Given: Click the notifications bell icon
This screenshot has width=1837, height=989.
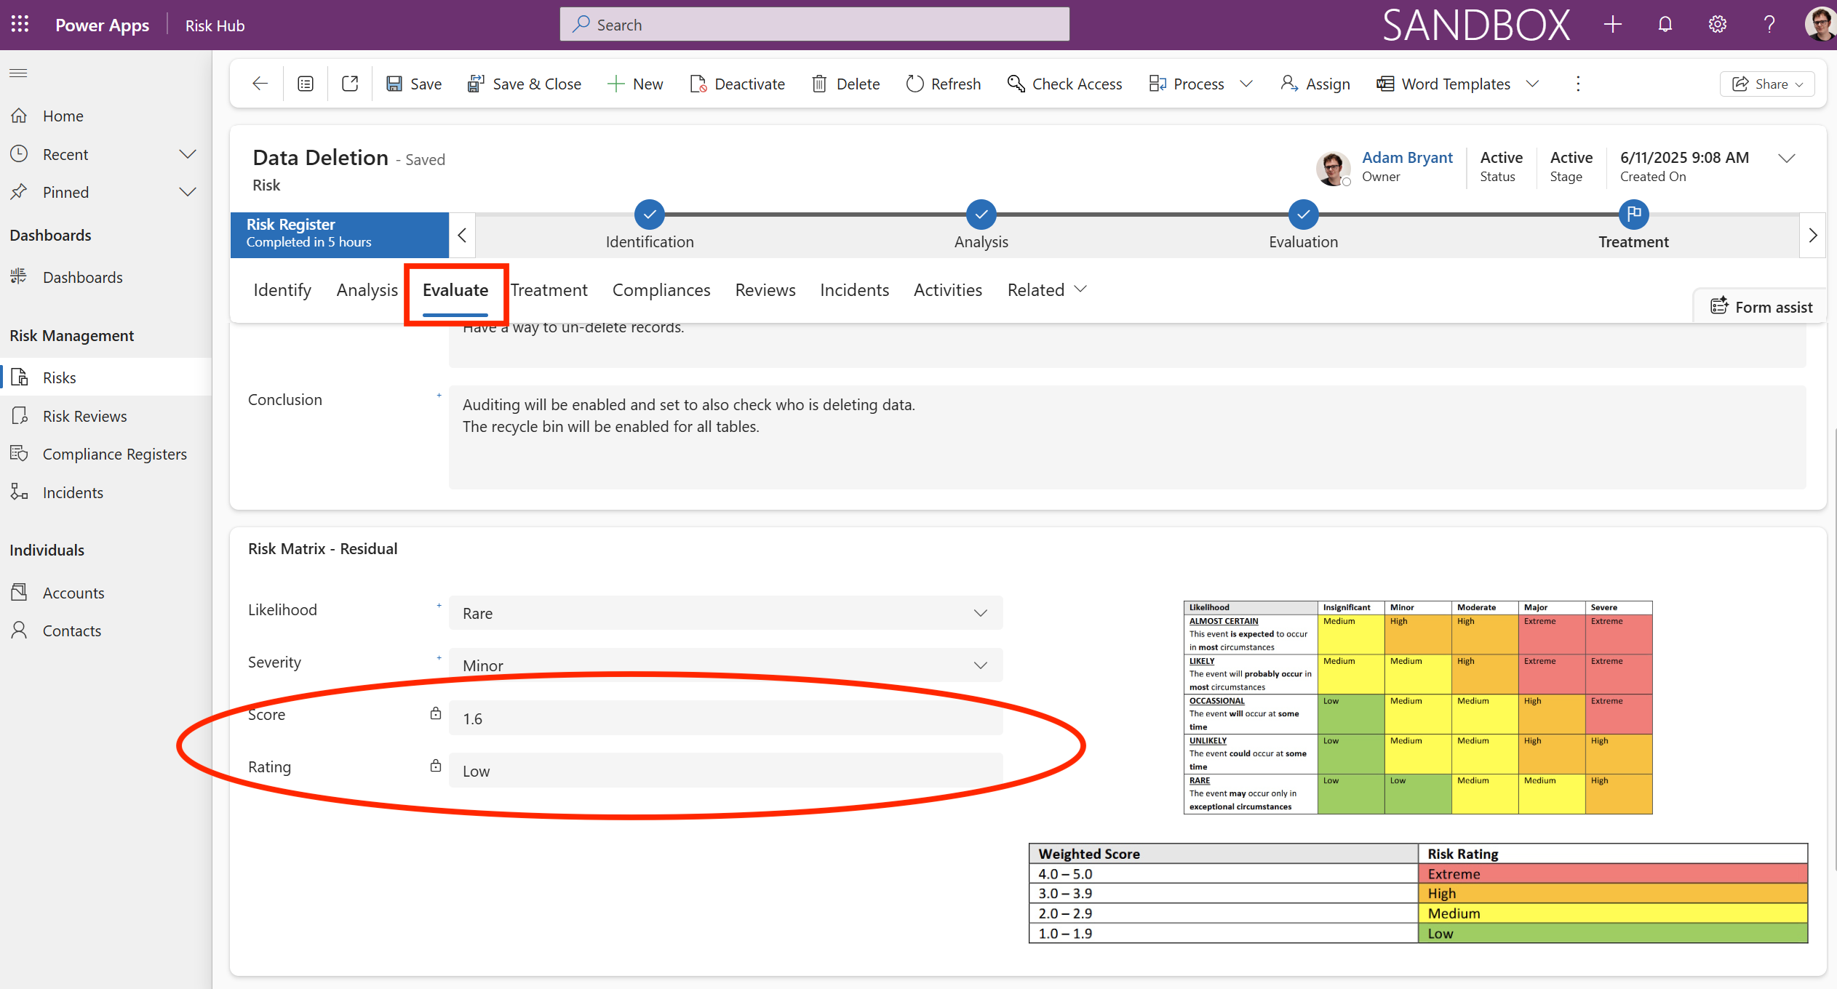Looking at the screenshot, I should tap(1665, 25).
